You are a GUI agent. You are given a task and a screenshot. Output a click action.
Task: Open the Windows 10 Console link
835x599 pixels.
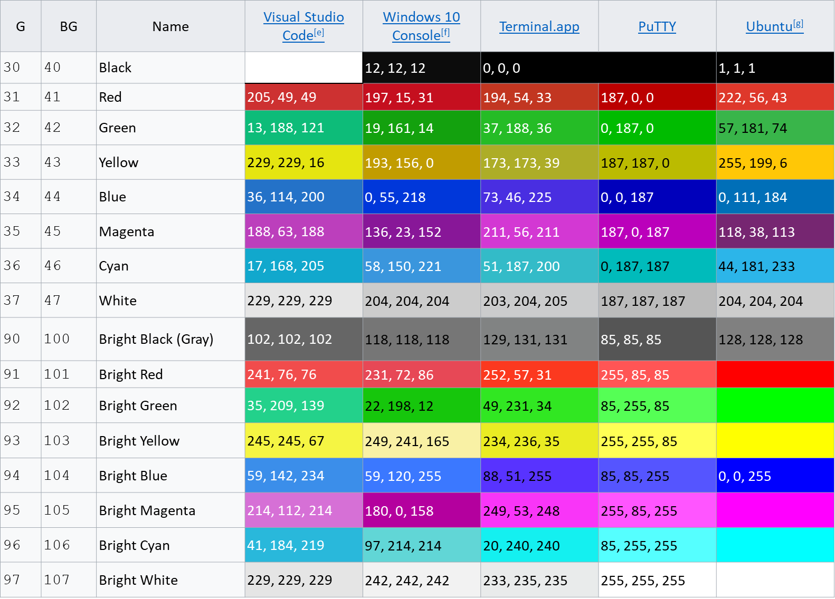[421, 26]
